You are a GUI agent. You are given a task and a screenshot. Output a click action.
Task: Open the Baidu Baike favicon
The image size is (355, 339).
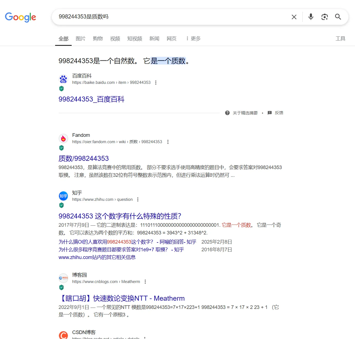[x=63, y=79]
